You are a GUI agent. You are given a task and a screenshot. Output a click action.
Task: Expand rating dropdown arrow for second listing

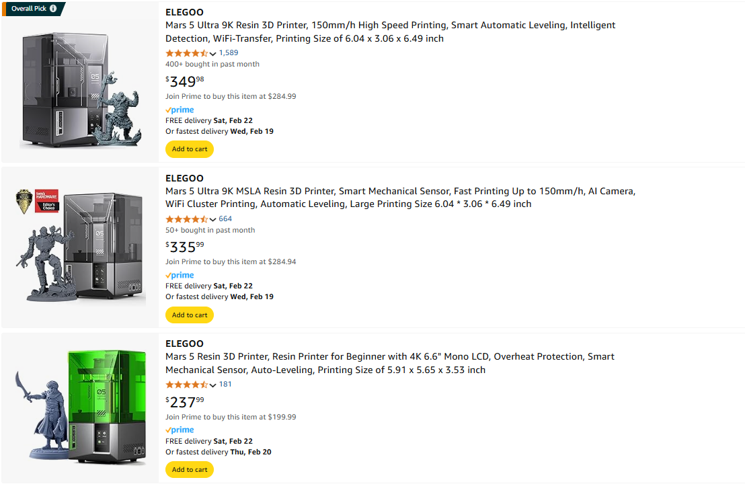click(x=213, y=220)
